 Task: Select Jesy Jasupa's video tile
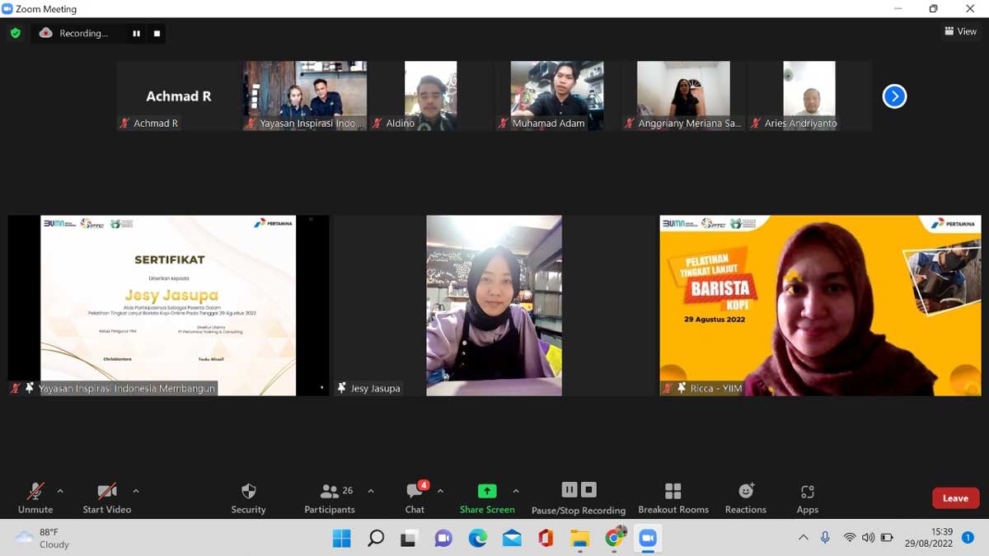(x=494, y=306)
